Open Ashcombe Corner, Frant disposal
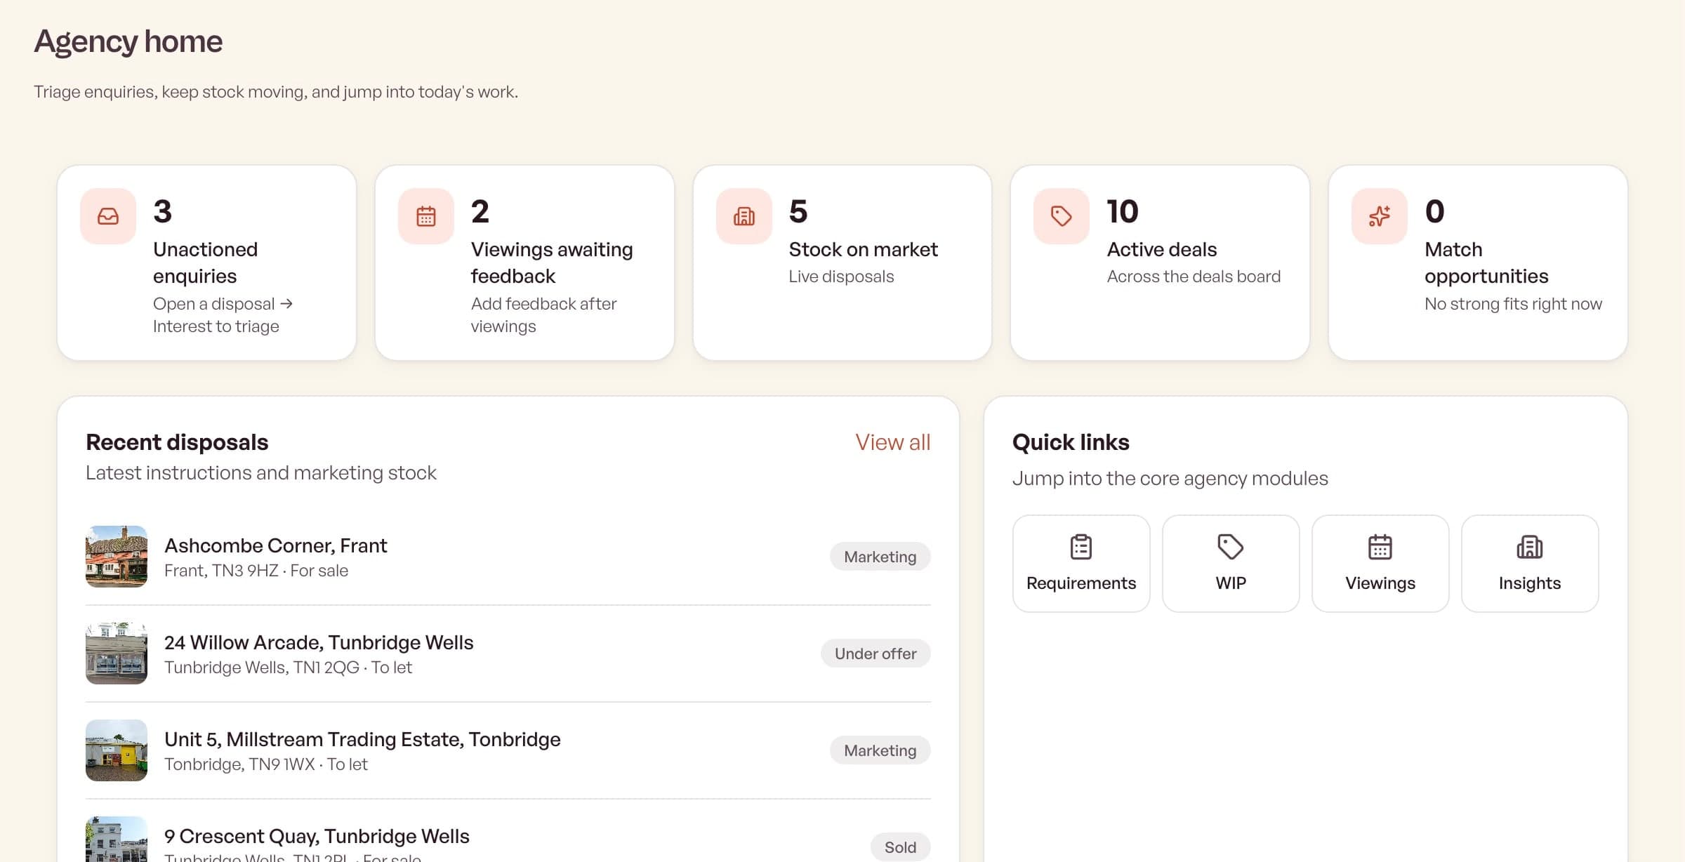The image size is (1685, 862). click(508, 557)
